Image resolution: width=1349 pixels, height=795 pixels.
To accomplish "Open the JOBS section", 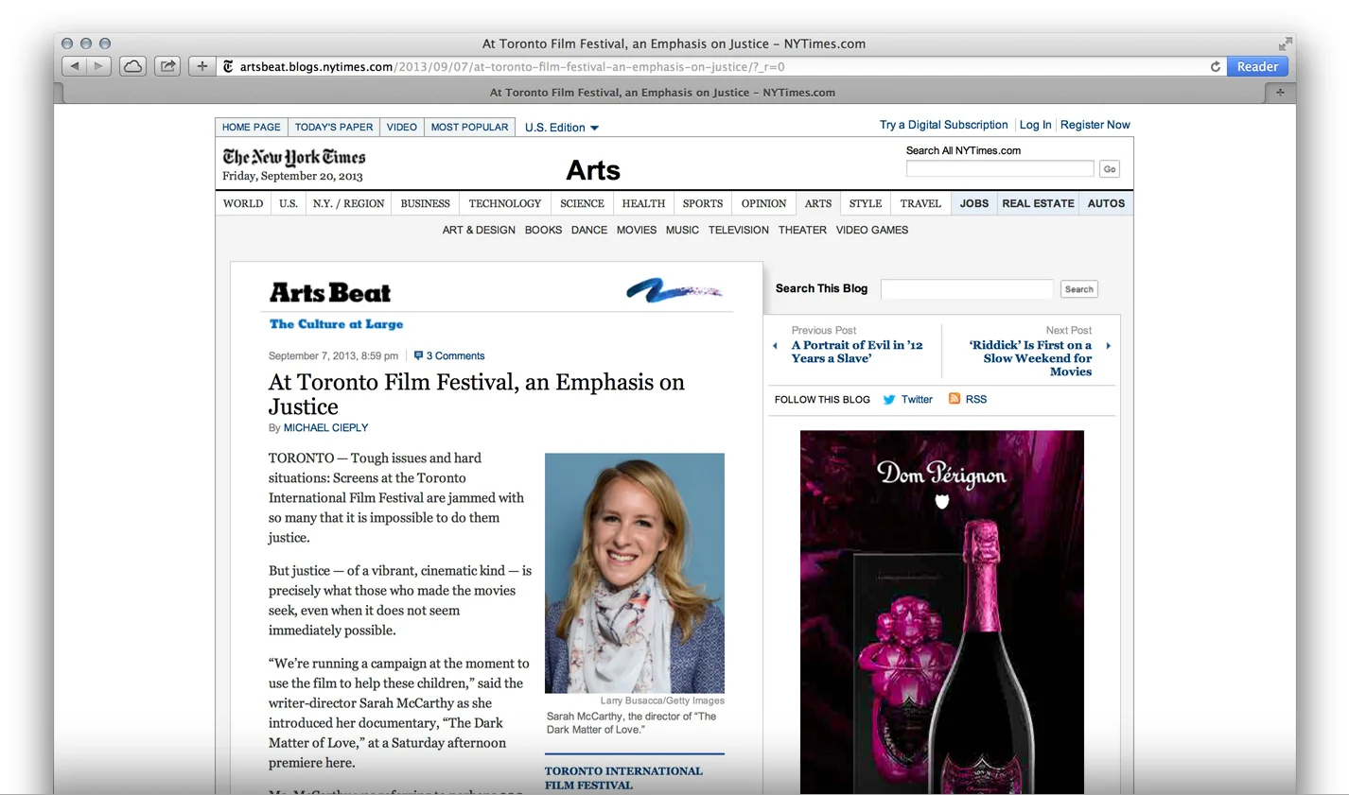I will coord(974,203).
